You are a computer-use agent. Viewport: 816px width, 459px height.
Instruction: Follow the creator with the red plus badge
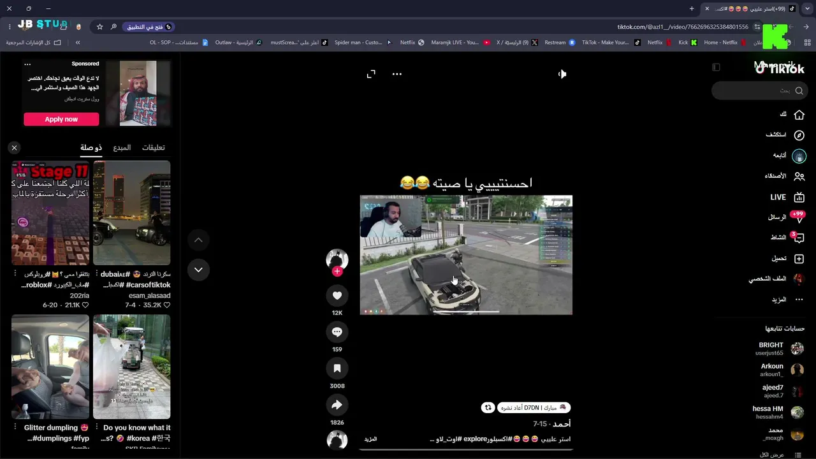tap(337, 272)
